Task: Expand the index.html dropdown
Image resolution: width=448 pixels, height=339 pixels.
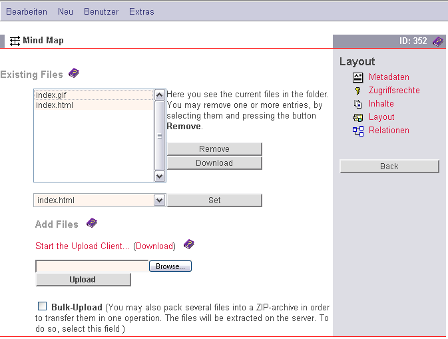Action: 159,200
